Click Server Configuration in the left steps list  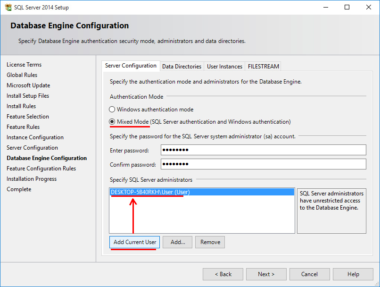pos(32,148)
